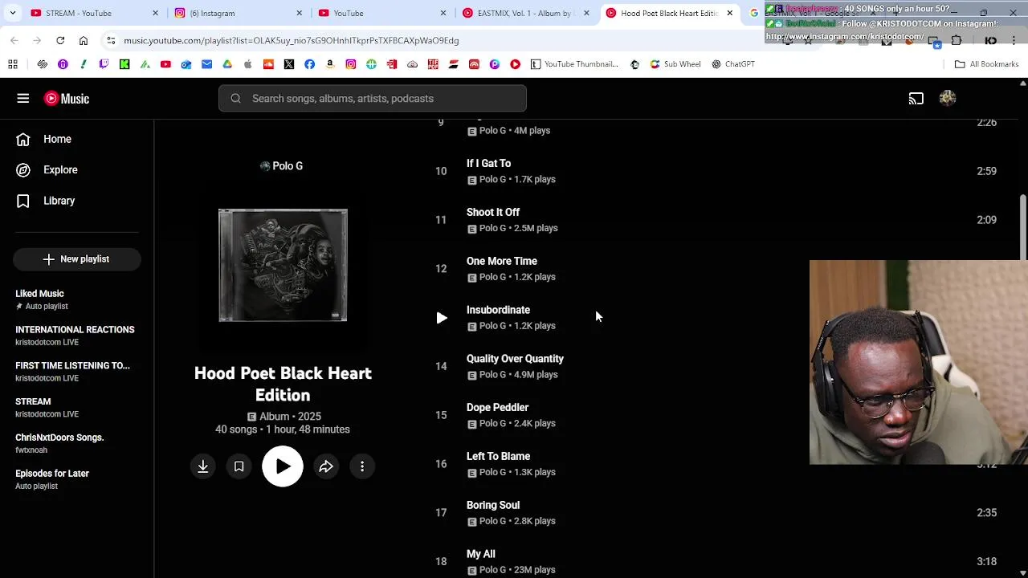Download the album with the download icon

[x=203, y=466]
